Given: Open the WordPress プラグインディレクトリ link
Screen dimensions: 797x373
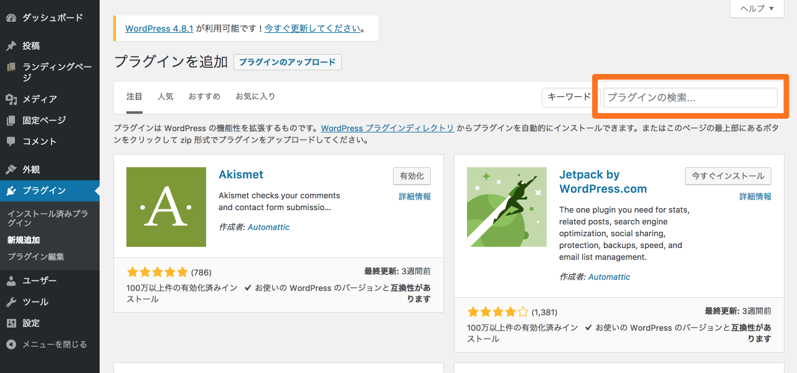Looking at the screenshot, I should click(x=387, y=129).
